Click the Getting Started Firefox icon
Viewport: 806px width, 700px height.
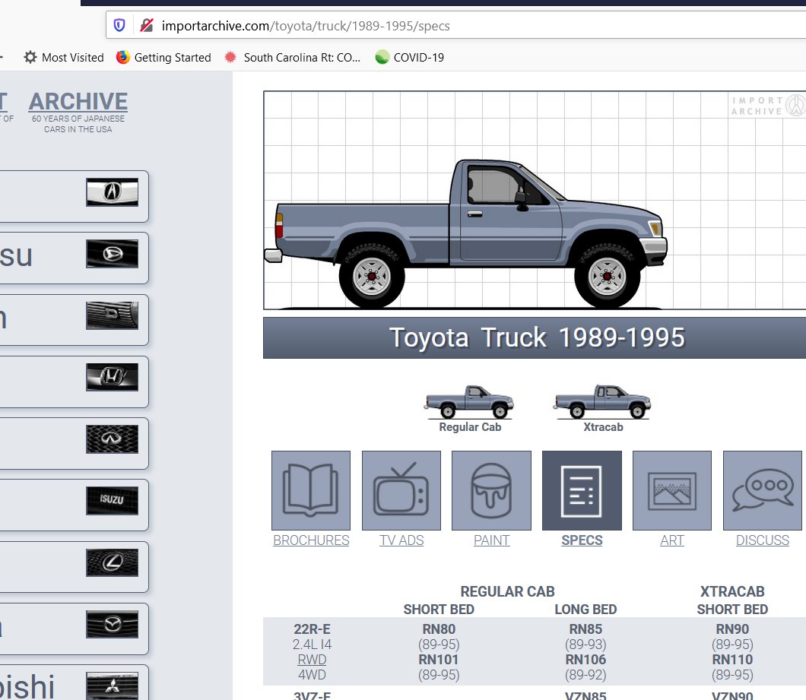click(x=123, y=57)
